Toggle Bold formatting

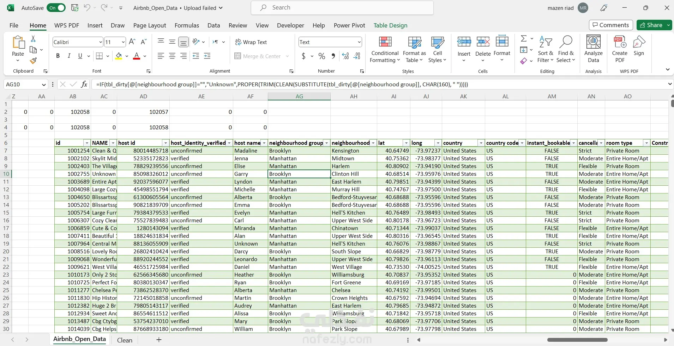[58, 56]
